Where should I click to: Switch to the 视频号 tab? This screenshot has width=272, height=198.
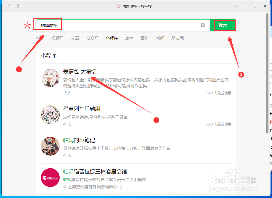click(x=57, y=38)
